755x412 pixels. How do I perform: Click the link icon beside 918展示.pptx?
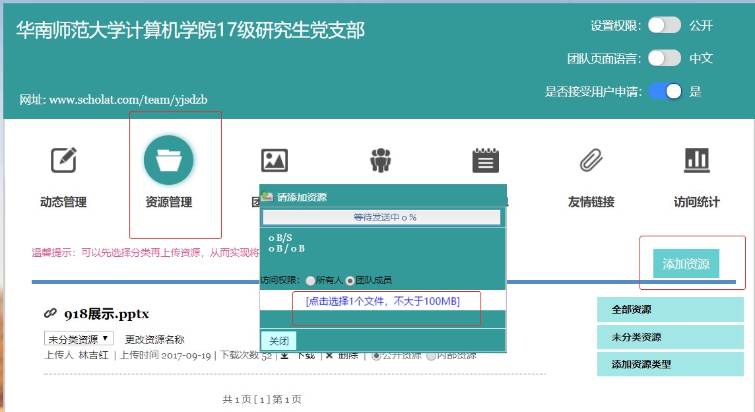point(50,313)
